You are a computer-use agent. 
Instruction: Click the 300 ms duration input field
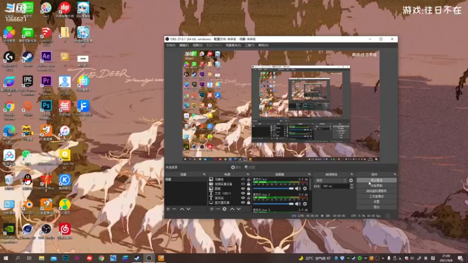coord(335,186)
